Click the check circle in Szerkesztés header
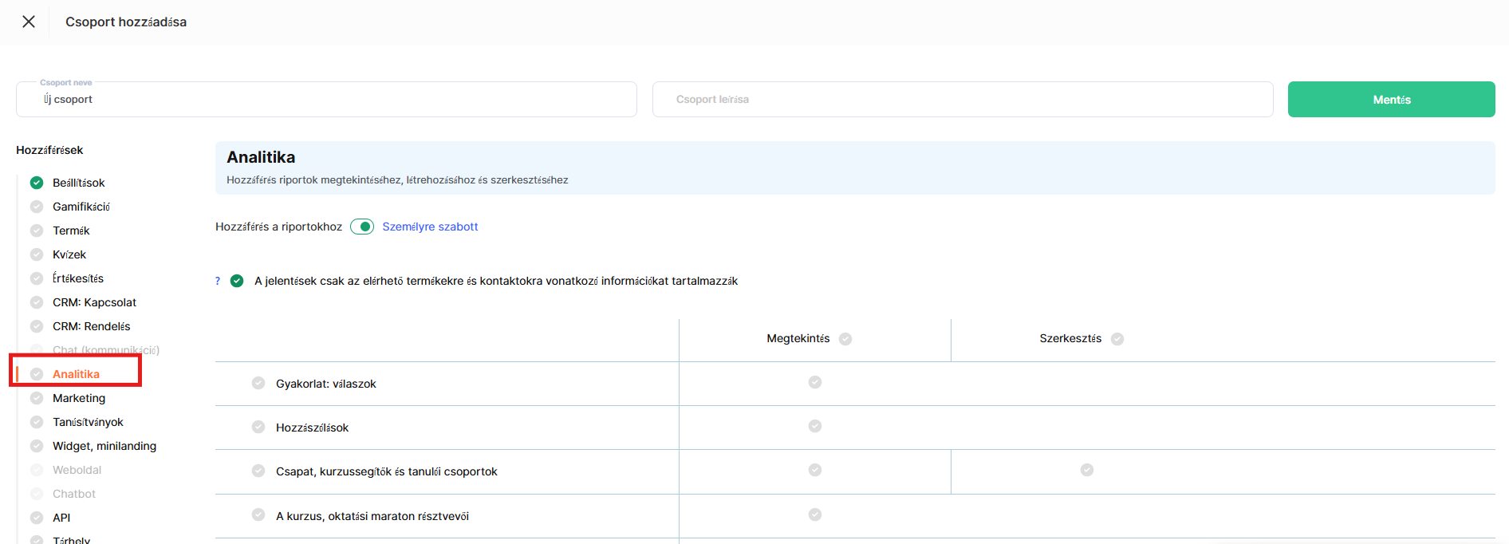This screenshot has height=544, width=1509. point(1117,339)
